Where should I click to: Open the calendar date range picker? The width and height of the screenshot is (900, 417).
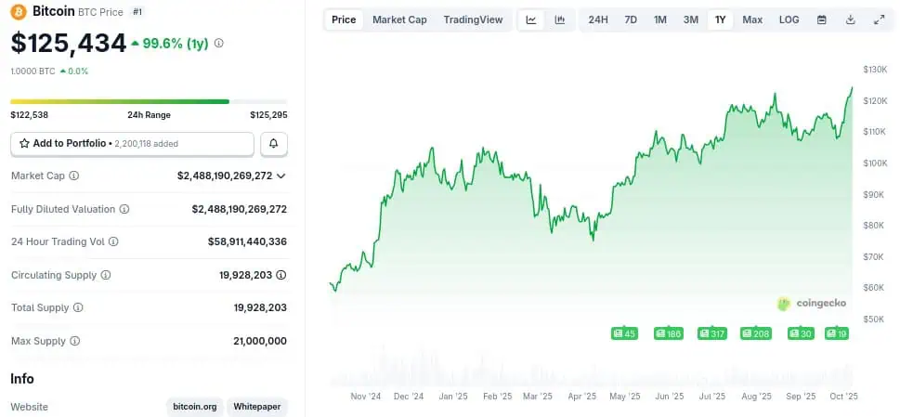[821, 20]
